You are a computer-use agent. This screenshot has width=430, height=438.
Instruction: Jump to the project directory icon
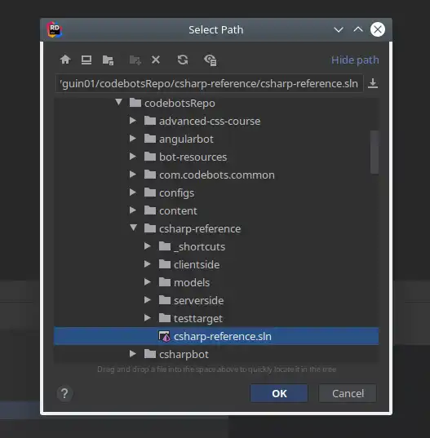(108, 60)
